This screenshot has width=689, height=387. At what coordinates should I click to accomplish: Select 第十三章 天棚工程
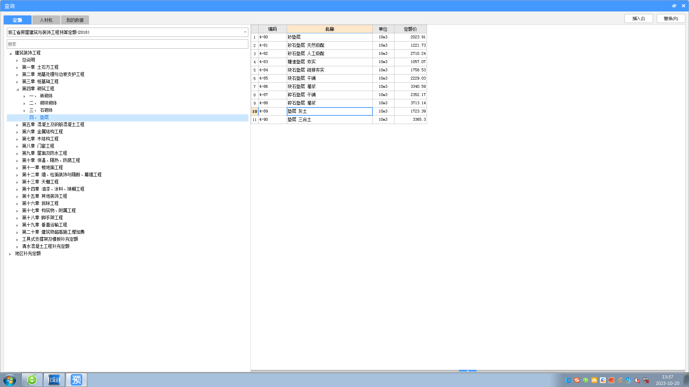click(x=40, y=182)
